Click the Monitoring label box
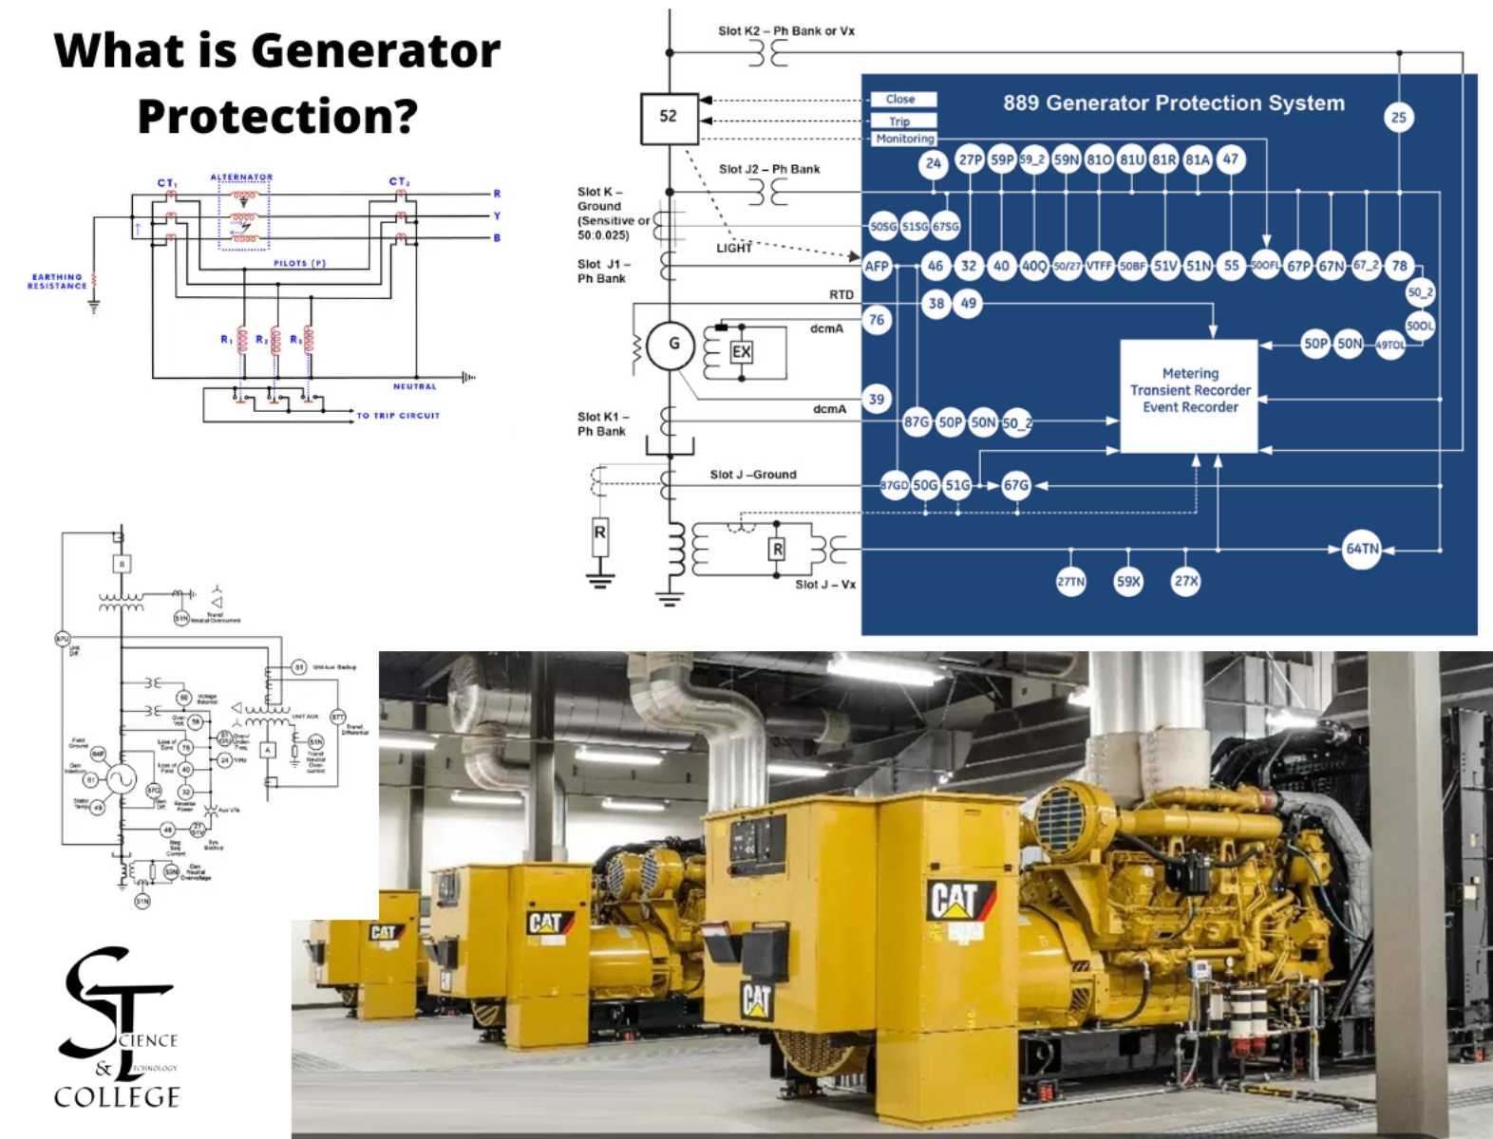This screenshot has height=1139, width=1493. 903,139
